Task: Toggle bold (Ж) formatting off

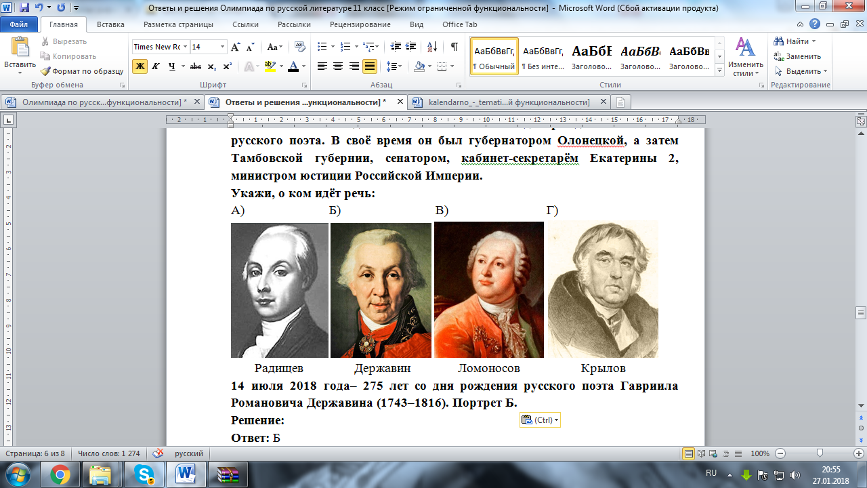Action: 140,66
